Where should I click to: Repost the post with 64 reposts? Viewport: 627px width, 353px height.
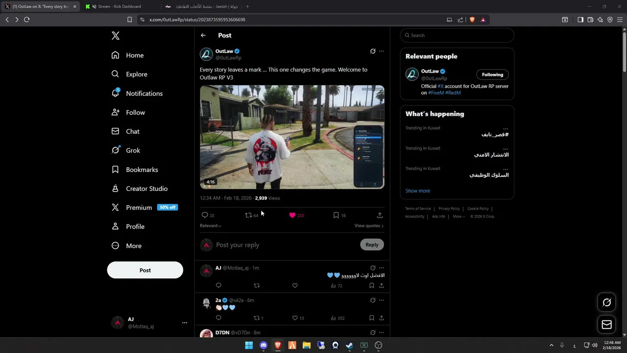(251, 215)
